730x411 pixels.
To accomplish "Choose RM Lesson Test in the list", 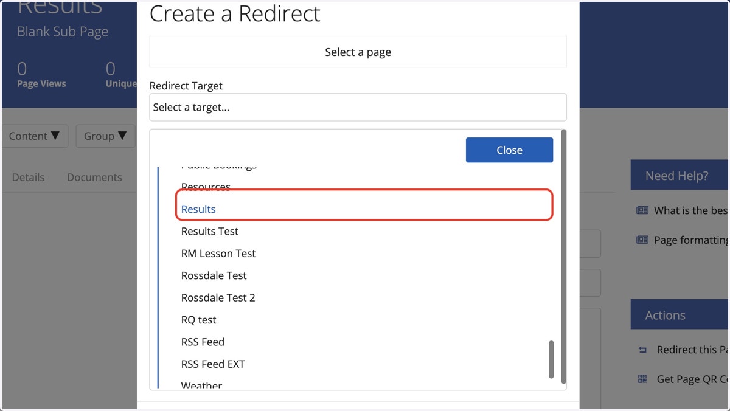I will tap(218, 254).
